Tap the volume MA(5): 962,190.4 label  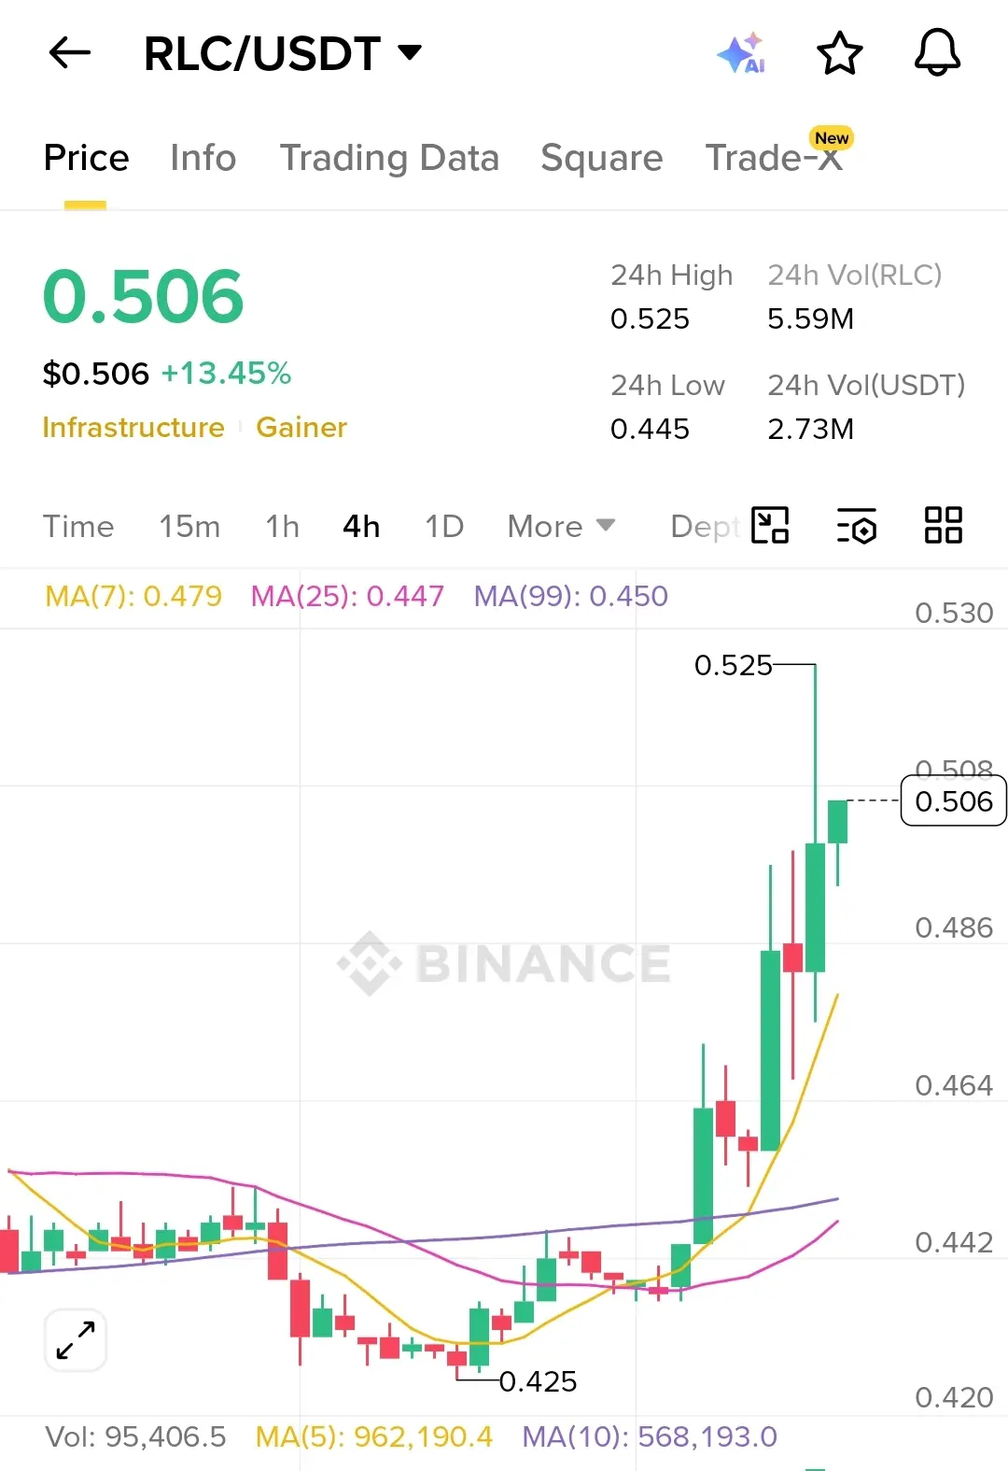point(373,1436)
